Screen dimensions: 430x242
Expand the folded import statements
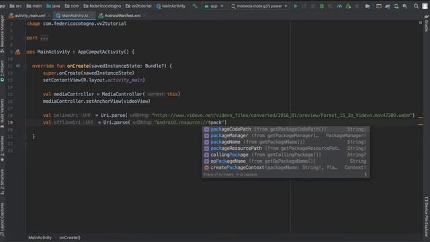44,38
